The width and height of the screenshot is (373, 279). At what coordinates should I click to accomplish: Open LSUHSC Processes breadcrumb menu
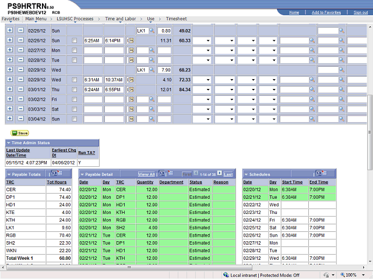click(75, 19)
